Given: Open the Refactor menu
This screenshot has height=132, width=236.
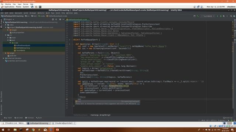Looking at the screenshot, I should pos(41,13).
